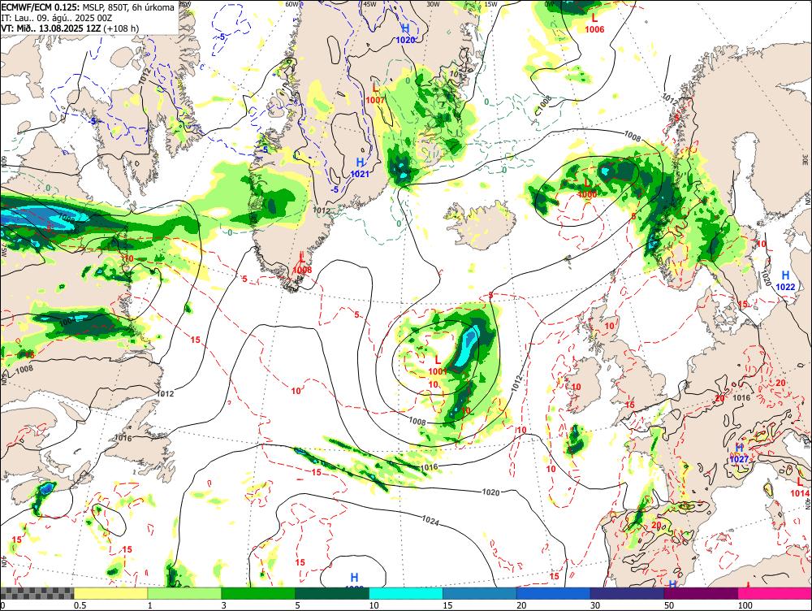Click the purple 50–100 mm legend swatch

(x=701, y=593)
